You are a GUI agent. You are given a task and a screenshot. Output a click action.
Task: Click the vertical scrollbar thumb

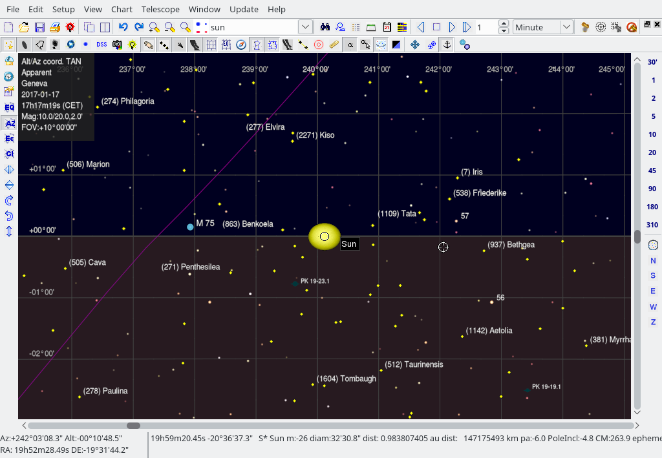tap(637, 236)
